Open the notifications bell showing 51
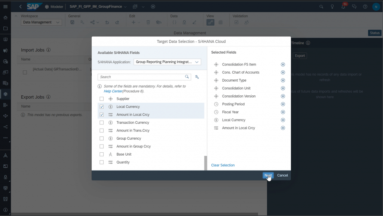The height and width of the screenshot is (216, 383). point(343,6)
